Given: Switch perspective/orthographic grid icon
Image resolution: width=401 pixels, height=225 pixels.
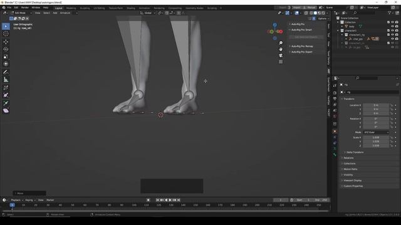Looking at the screenshot, I should tap(281, 61).
